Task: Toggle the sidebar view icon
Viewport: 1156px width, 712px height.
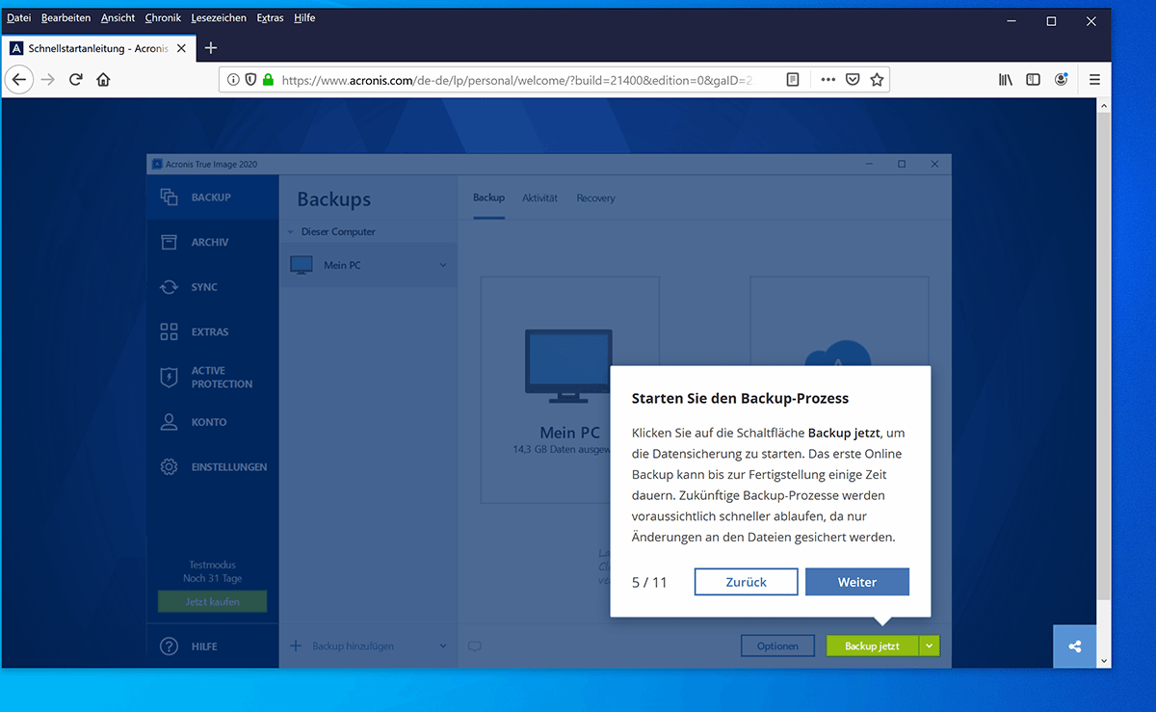Action: click(1033, 80)
